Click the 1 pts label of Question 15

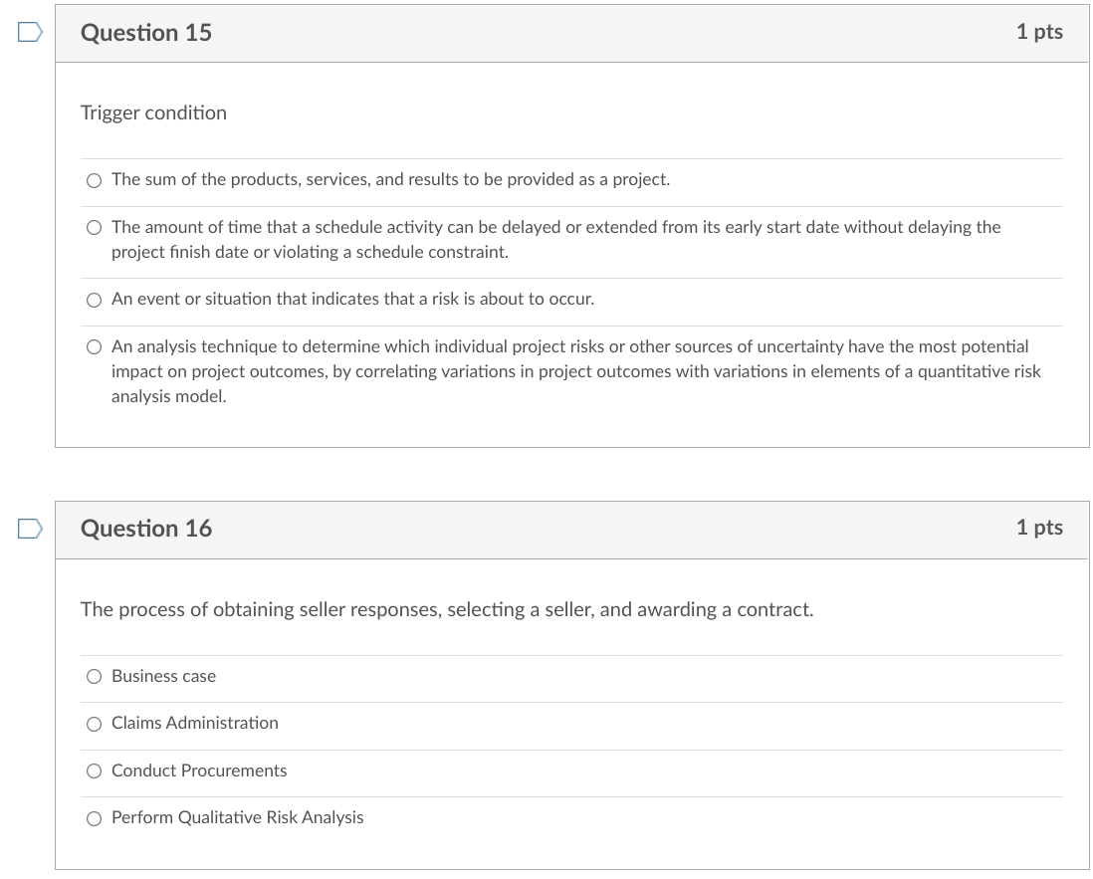[x=1039, y=32]
